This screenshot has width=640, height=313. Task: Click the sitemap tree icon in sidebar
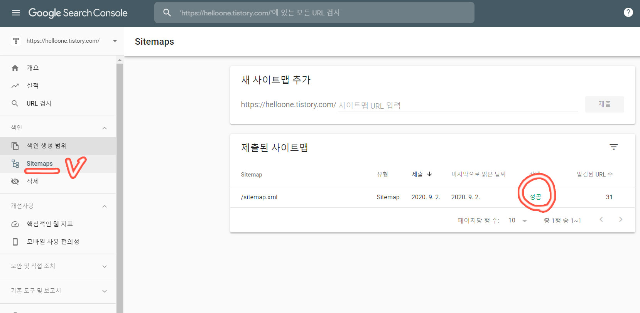pyautogui.click(x=15, y=163)
